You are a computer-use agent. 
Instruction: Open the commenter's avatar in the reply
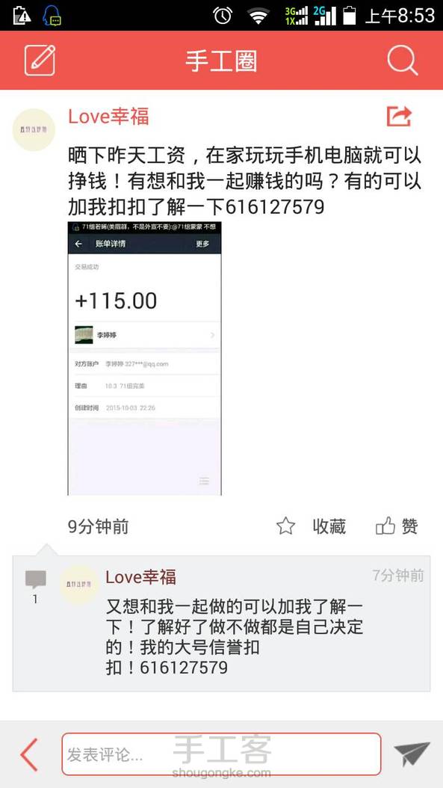click(79, 584)
